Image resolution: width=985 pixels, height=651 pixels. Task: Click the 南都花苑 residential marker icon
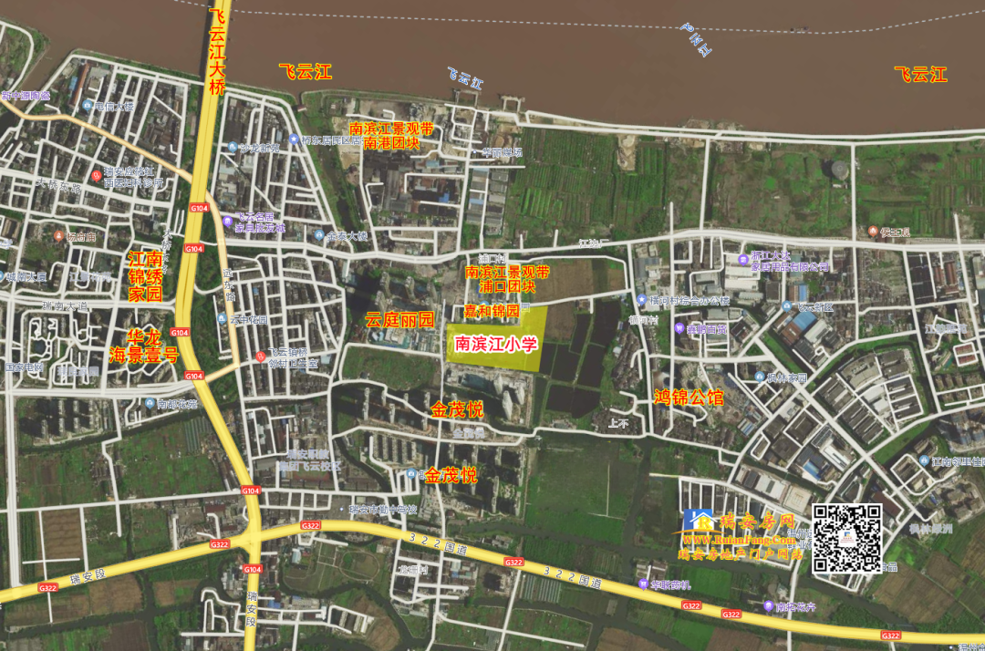pos(148,402)
